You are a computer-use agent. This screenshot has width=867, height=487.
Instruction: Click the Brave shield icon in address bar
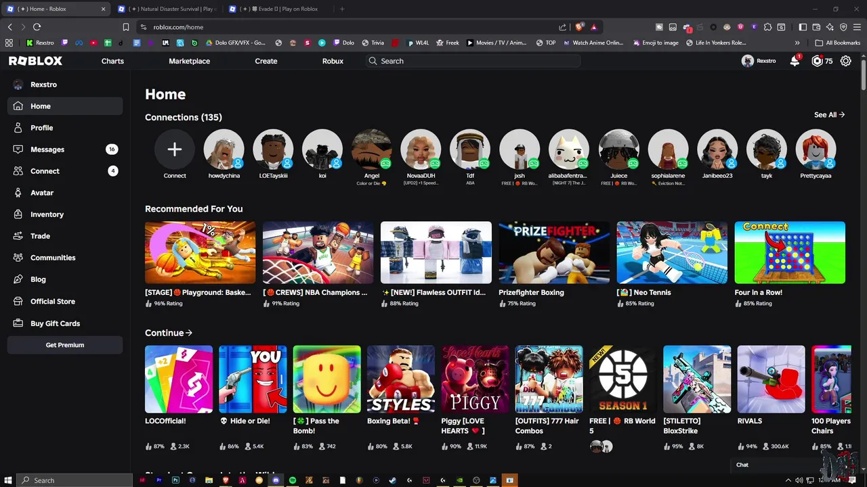[x=579, y=27]
